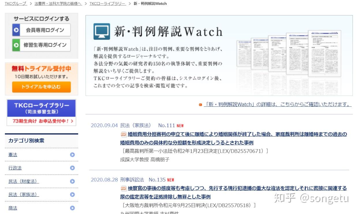Image resolution: width=358 pixels, height=214 pixels.
Task: Open PDF icon of 婚姻費用分担審判 article
Action: pyautogui.click(x=123, y=134)
